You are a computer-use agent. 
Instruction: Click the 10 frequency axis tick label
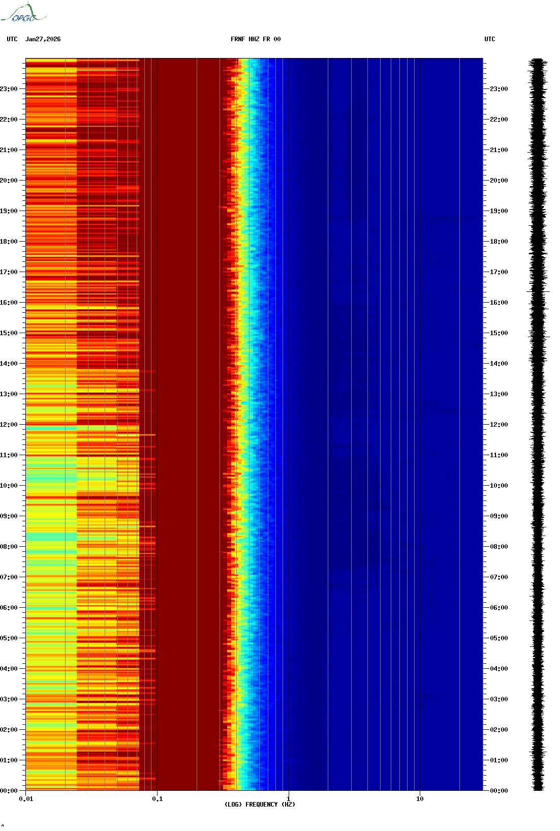[420, 798]
